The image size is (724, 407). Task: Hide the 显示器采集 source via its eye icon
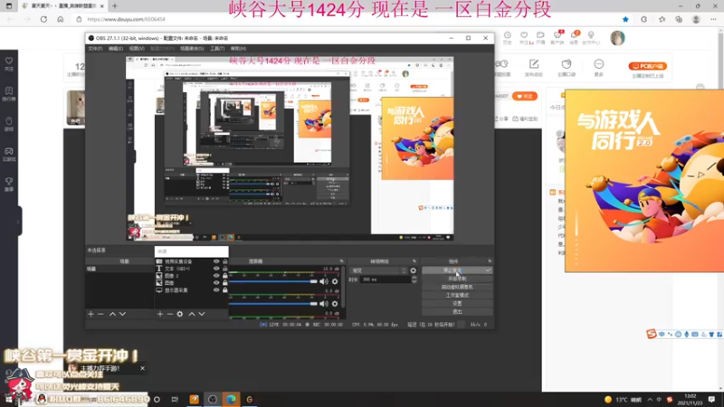pyautogui.click(x=216, y=290)
